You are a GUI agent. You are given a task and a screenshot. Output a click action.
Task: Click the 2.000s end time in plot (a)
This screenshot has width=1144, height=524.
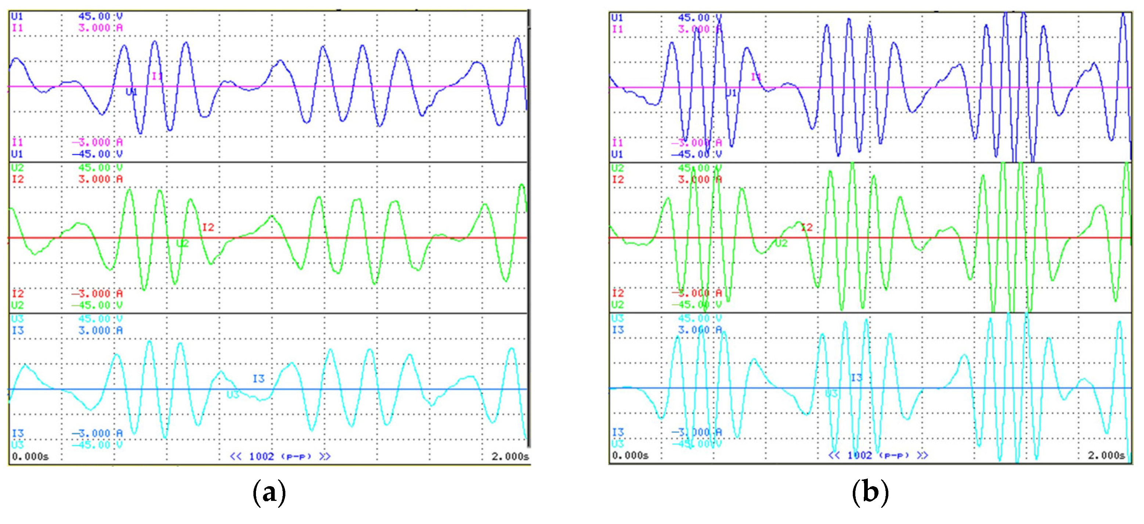510,456
